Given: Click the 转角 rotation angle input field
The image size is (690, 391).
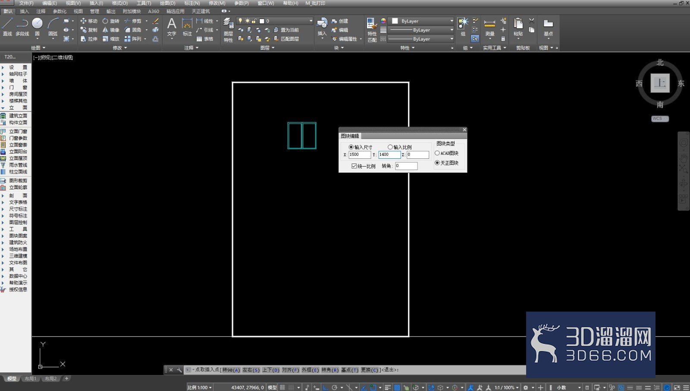Looking at the screenshot, I should click(406, 166).
